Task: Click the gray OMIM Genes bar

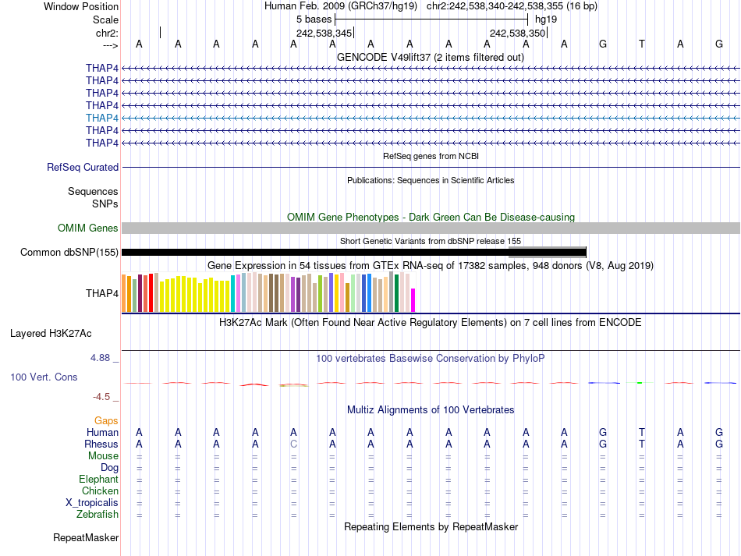Action: tap(431, 228)
